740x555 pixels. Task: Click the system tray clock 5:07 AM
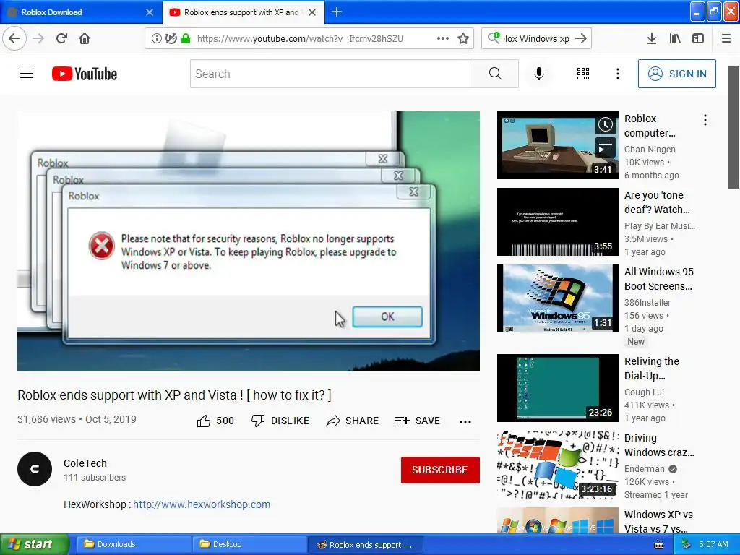pos(713,545)
